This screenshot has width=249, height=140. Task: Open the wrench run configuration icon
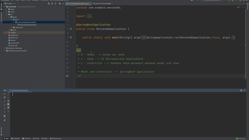coord(5,98)
